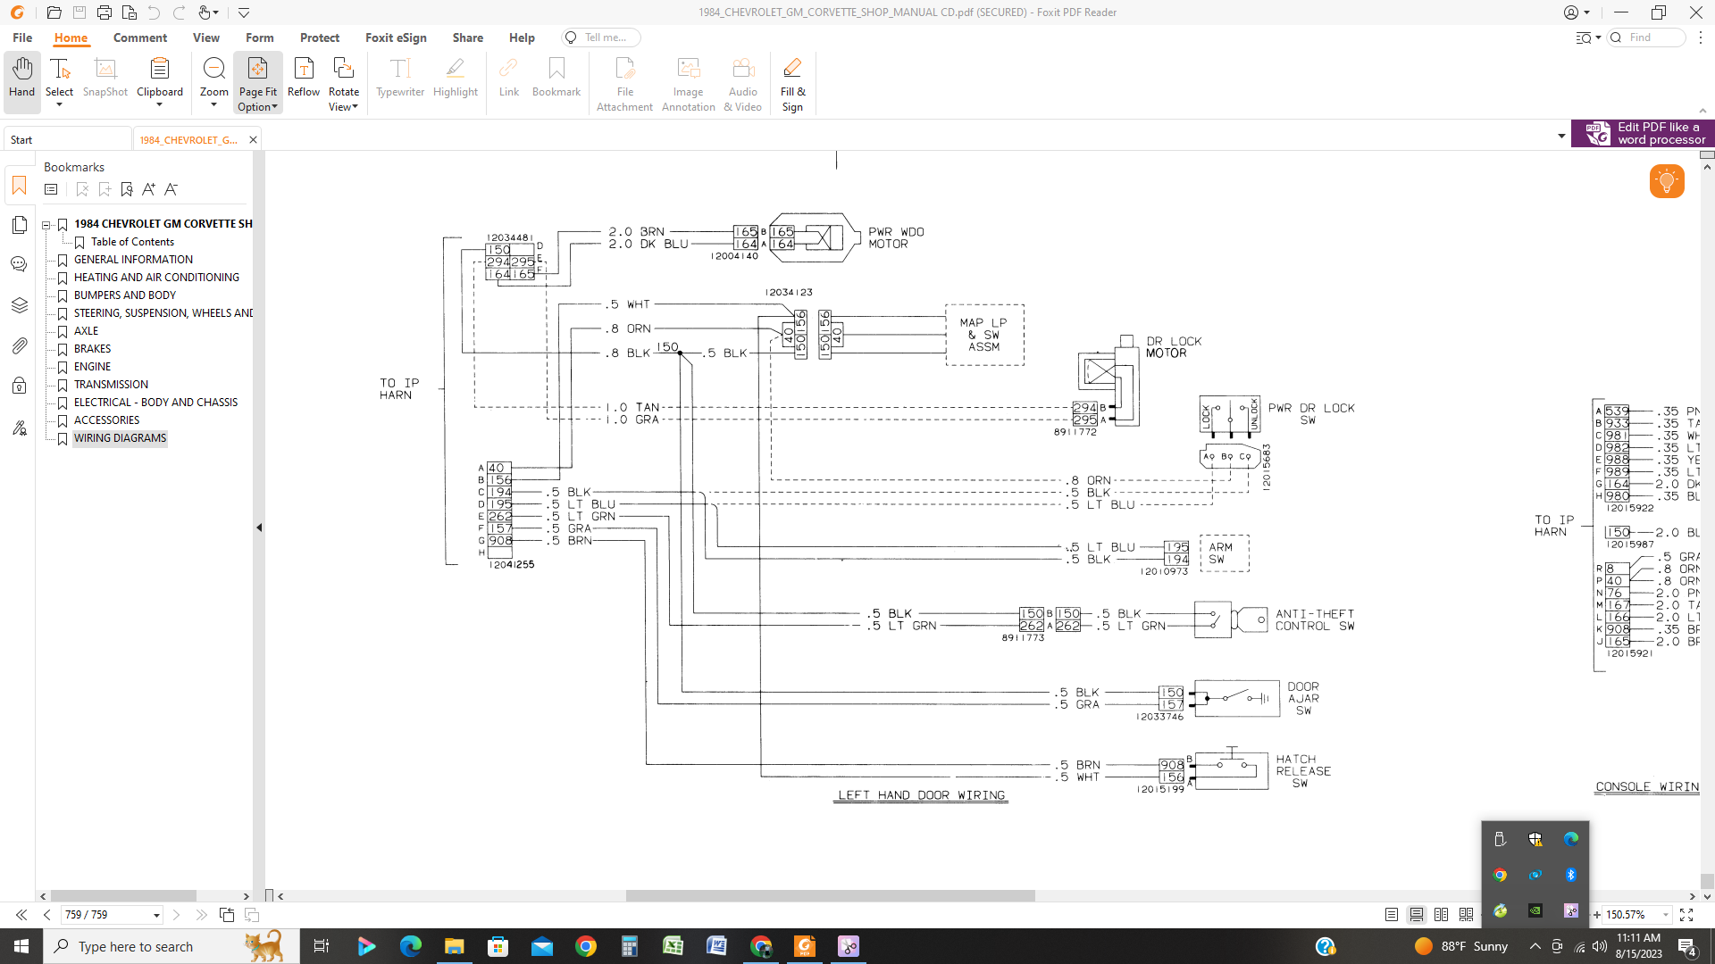Toggle continuous facing page view
The image size is (1715, 964).
pyautogui.click(x=1466, y=915)
